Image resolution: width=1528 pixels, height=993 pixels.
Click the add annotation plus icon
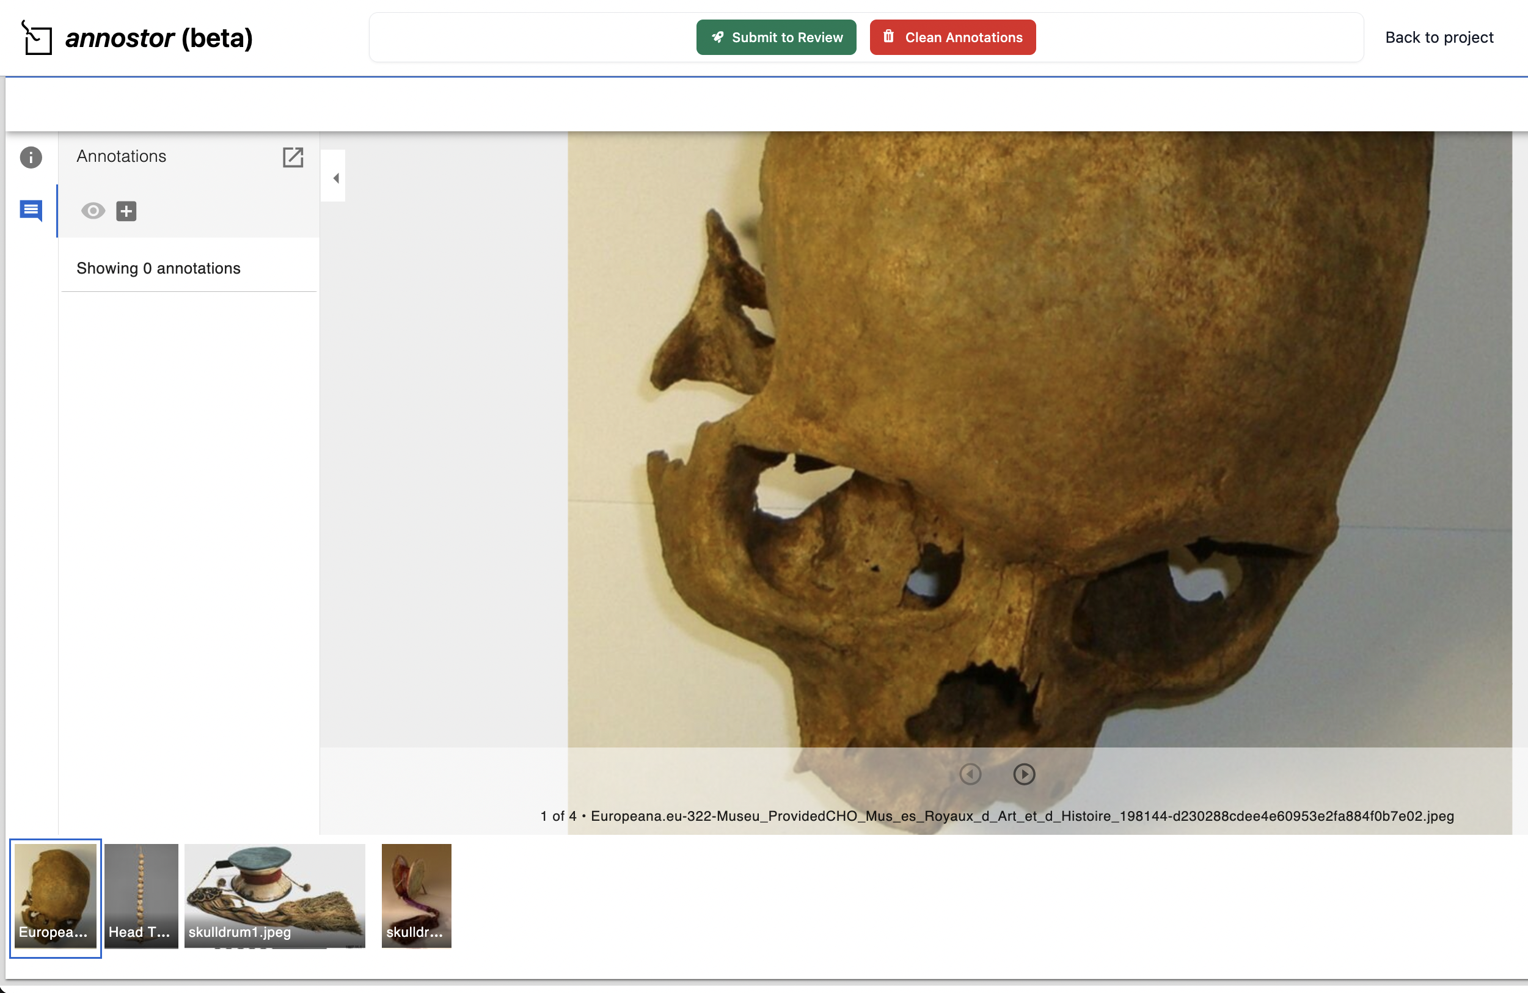click(126, 211)
